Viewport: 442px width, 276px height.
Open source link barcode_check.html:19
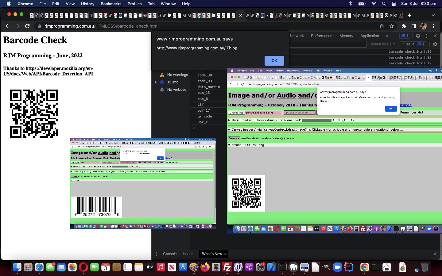point(410,52)
